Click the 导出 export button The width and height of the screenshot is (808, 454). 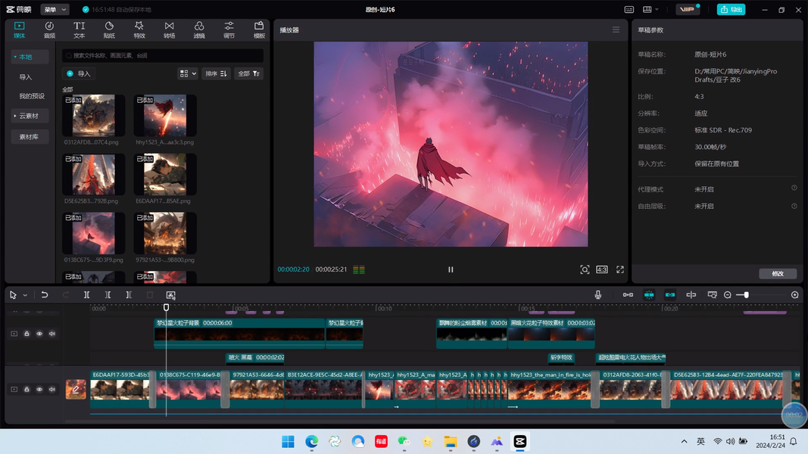click(x=731, y=9)
